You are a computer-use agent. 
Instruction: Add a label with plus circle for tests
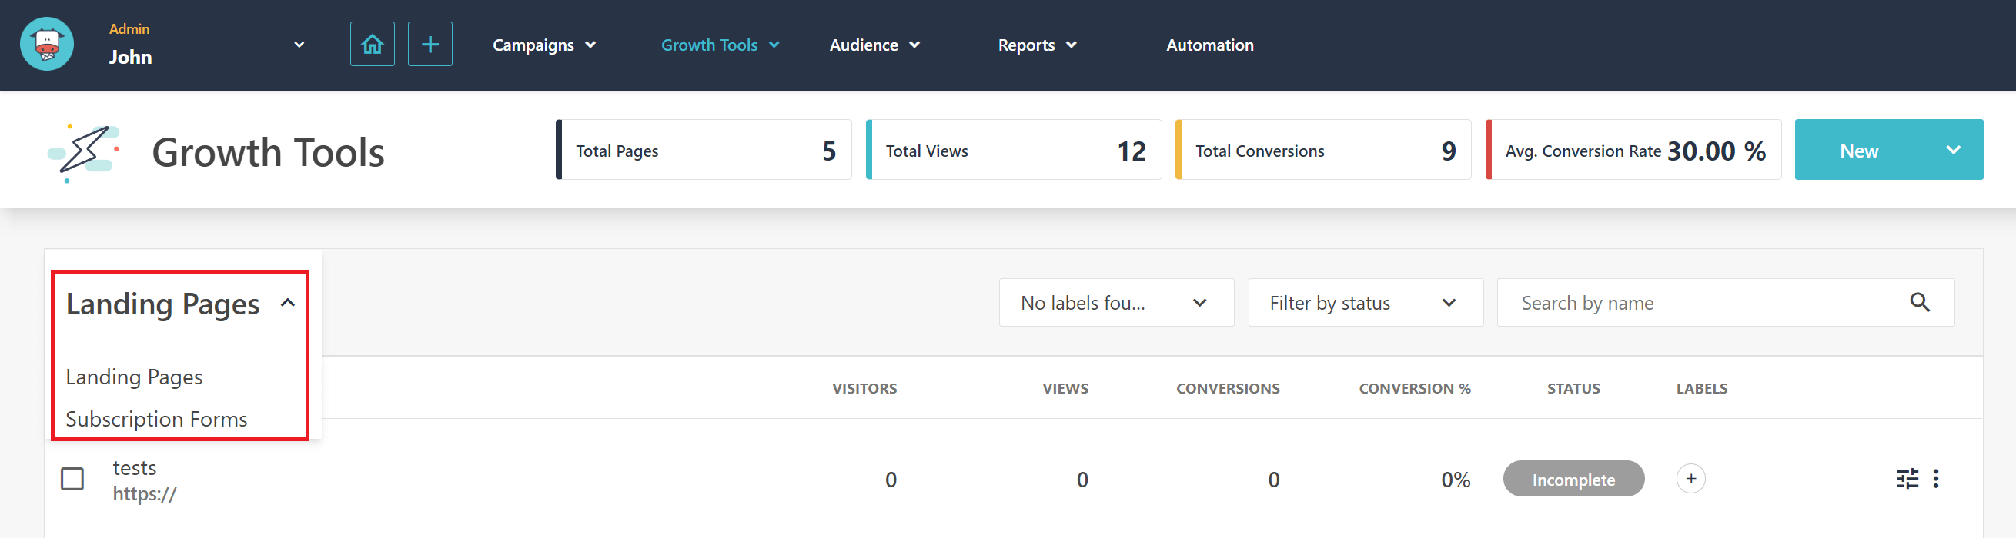pyautogui.click(x=1690, y=479)
